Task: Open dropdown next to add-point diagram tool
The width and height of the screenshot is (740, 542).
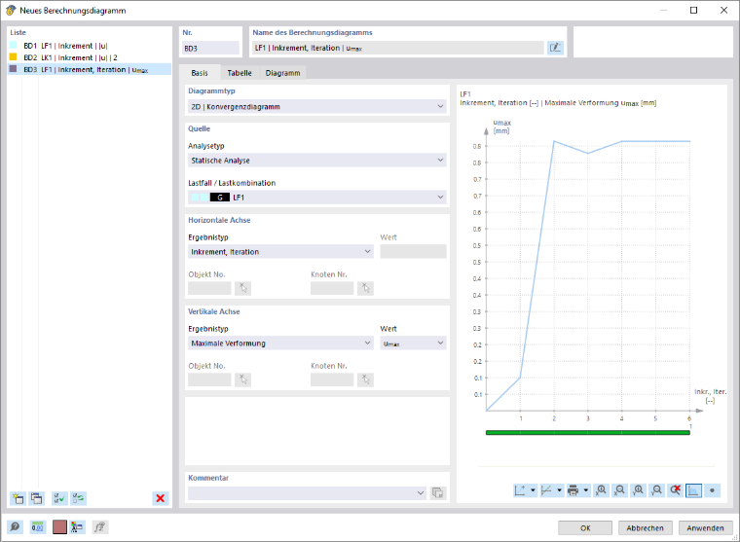Action: [x=533, y=490]
